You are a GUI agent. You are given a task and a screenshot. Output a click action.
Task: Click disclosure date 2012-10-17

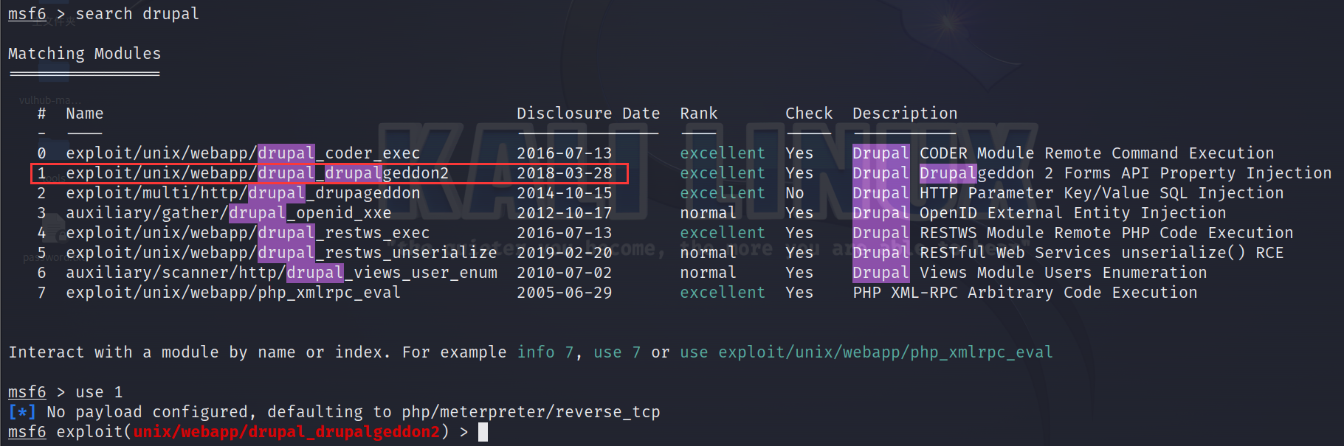[x=565, y=213]
